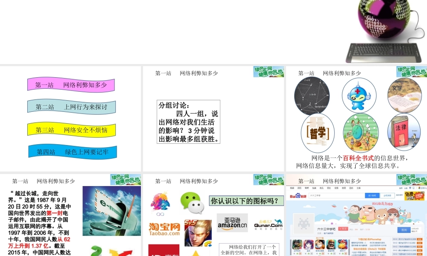Click the orange-beaked dragon game icon
This screenshot has height=256, width=427.
(x=342, y=244)
